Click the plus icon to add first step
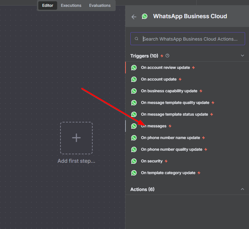The image size is (249, 229). click(x=76, y=138)
